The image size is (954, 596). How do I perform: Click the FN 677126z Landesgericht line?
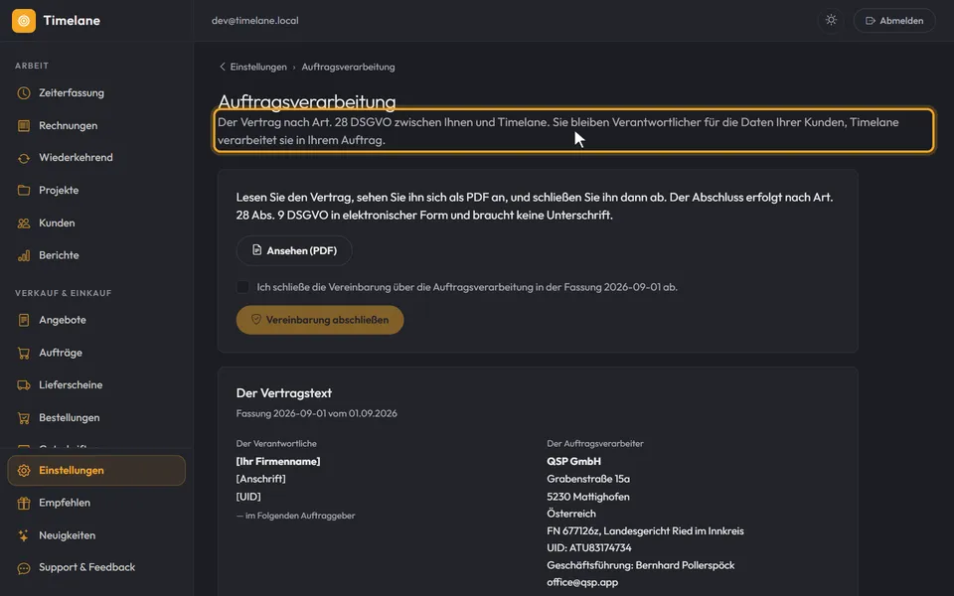pyautogui.click(x=646, y=530)
